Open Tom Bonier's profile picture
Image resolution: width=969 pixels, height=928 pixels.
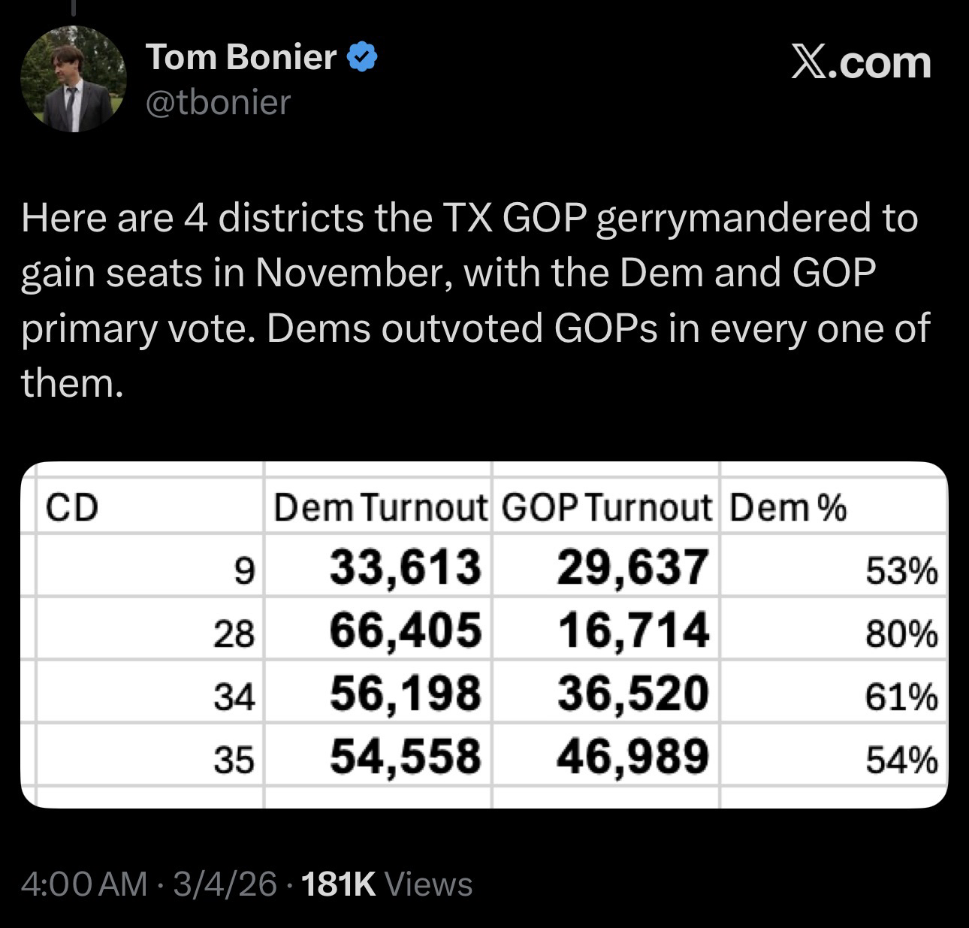pyautogui.click(x=73, y=79)
